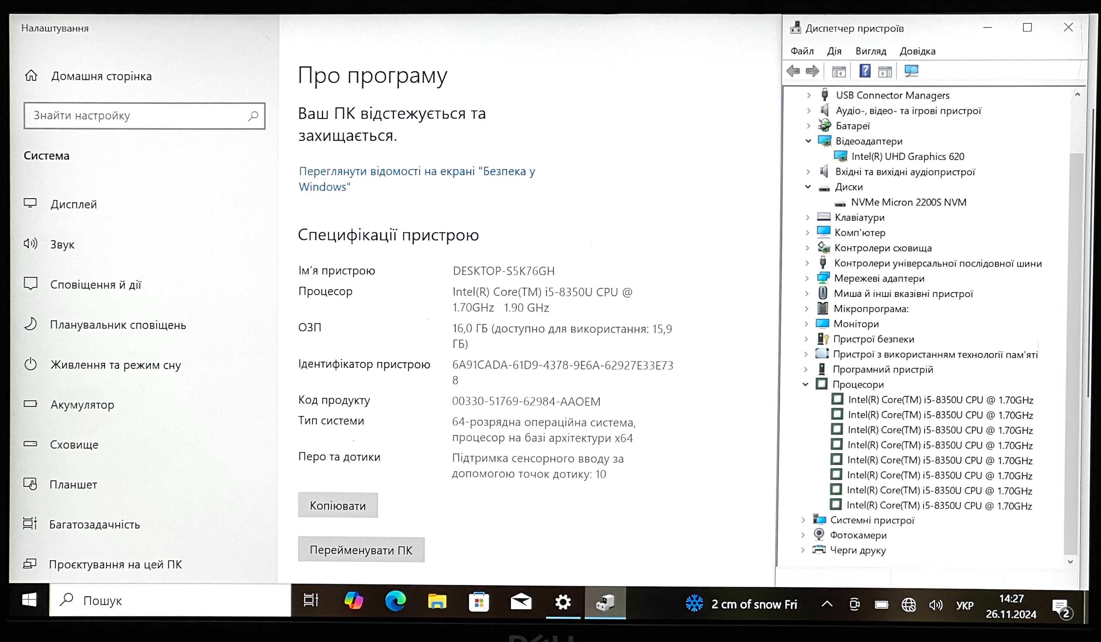Open the Звук settings section

62,244
